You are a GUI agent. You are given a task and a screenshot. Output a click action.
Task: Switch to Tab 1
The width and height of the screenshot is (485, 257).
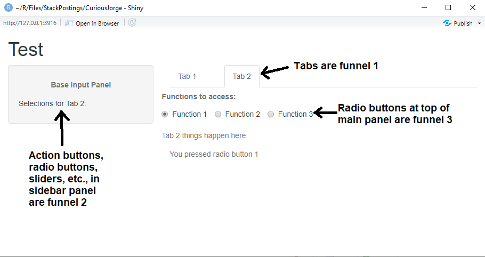point(187,76)
